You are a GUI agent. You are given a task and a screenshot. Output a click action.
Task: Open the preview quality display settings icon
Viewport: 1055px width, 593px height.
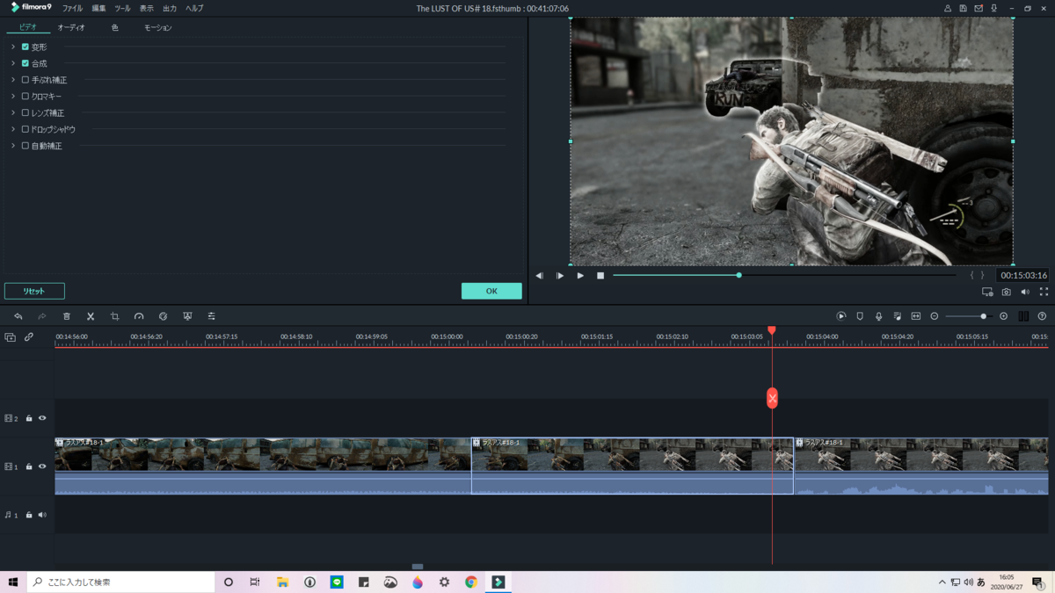click(987, 292)
